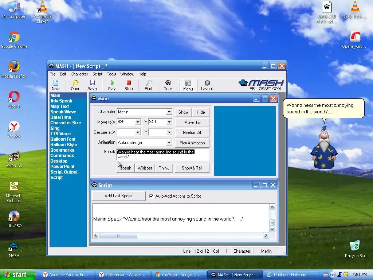Select the MyPal 68 desktop icon

[x=14, y=159]
